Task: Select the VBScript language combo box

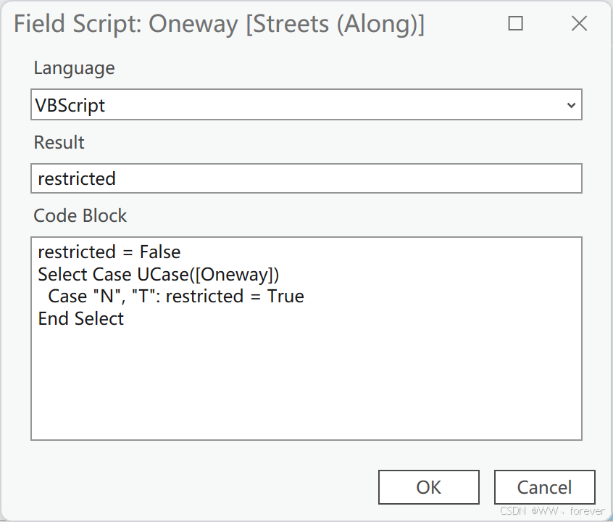Action: (x=306, y=104)
